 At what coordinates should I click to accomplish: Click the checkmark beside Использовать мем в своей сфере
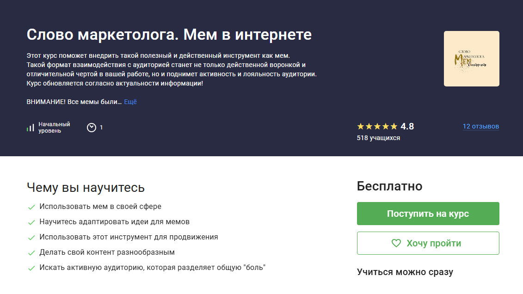(31, 207)
